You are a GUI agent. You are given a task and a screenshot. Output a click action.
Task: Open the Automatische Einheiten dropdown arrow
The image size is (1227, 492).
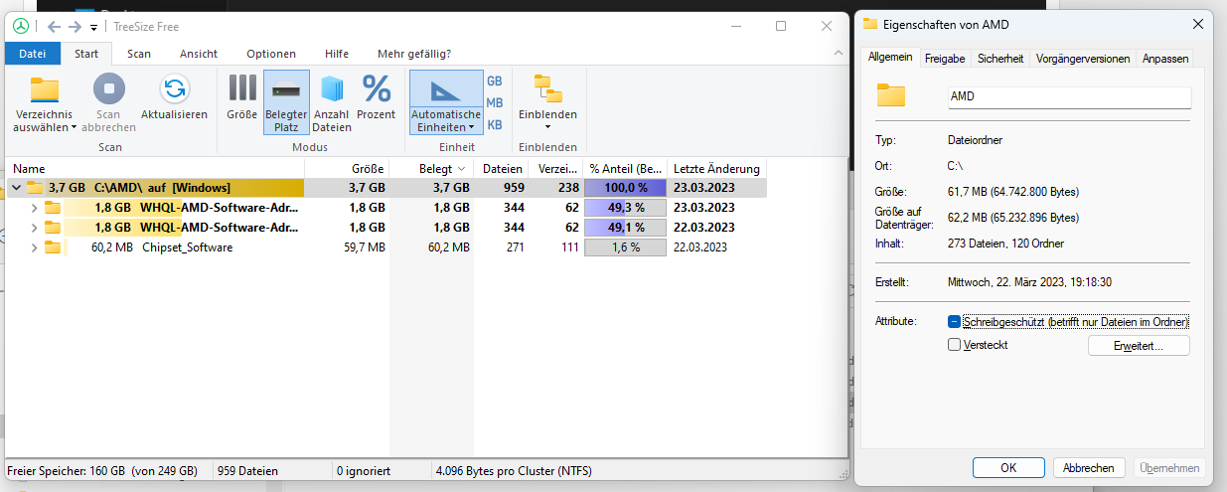[x=471, y=128]
